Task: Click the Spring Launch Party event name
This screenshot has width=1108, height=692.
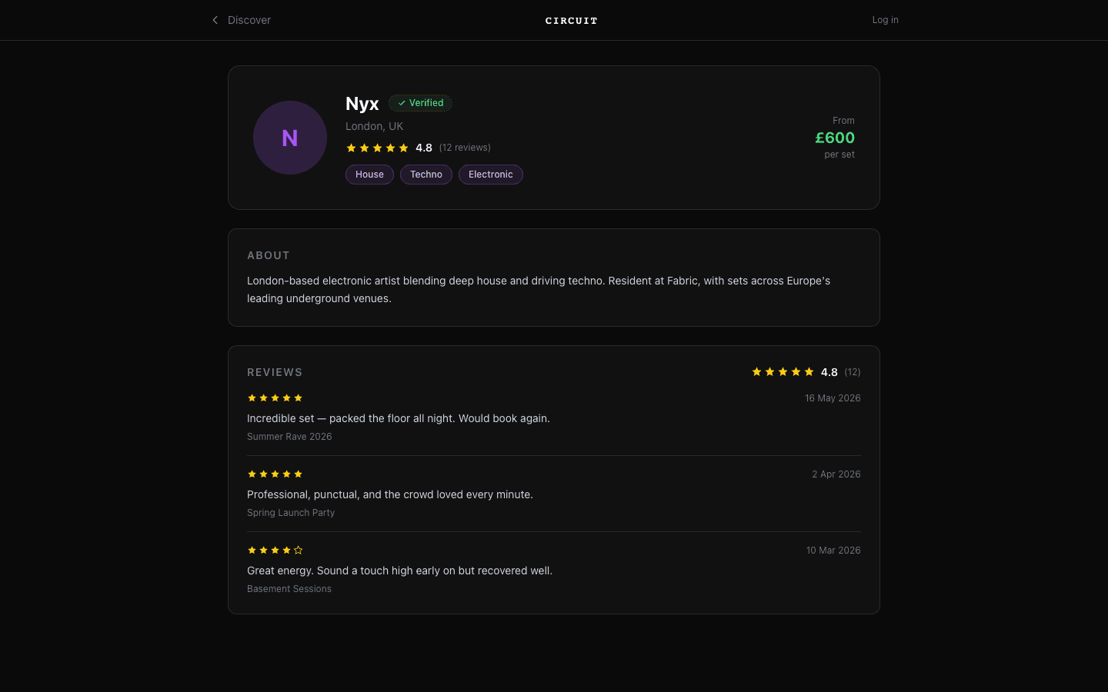Action: (291, 513)
